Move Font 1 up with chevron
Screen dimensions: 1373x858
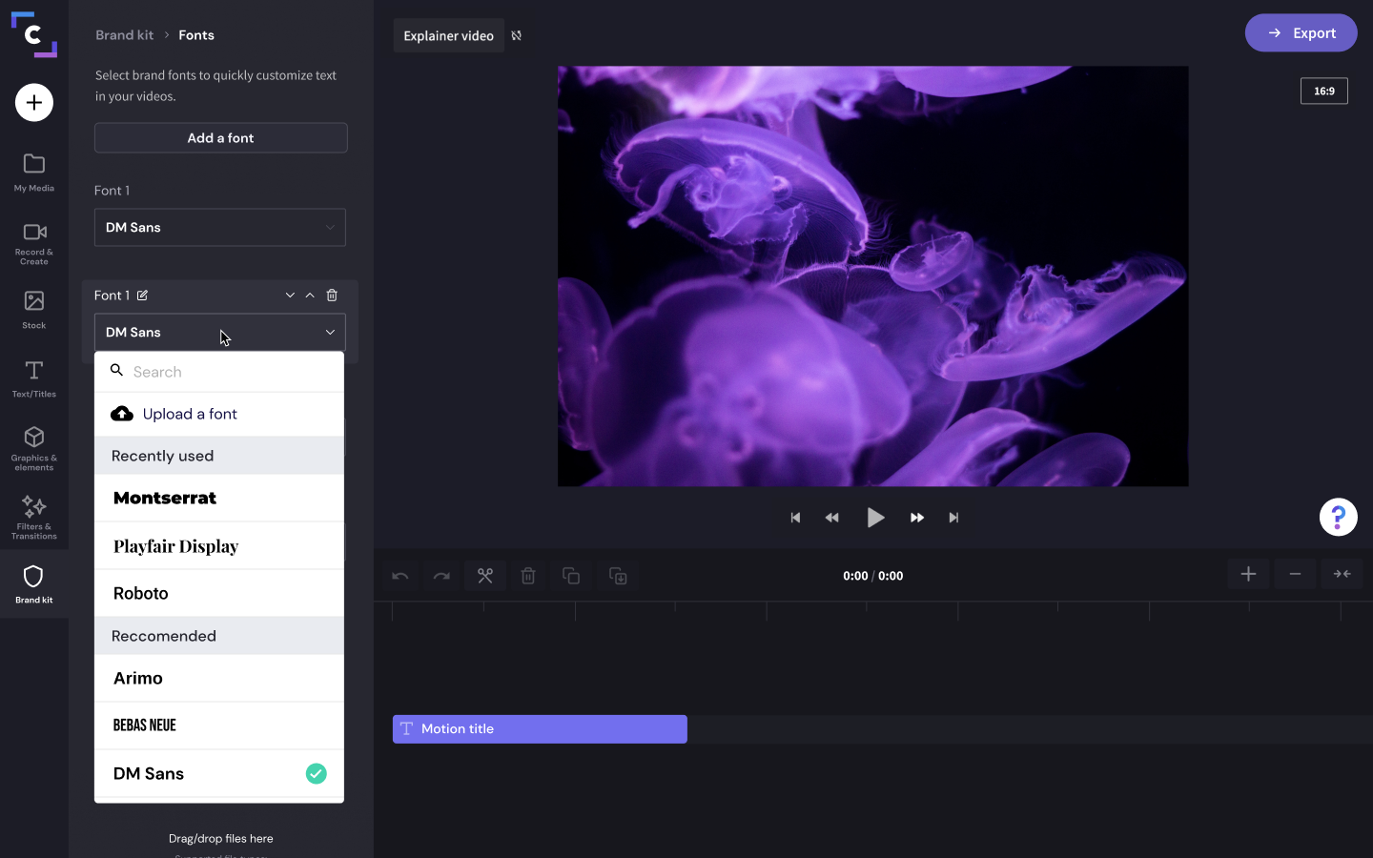click(310, 296)
